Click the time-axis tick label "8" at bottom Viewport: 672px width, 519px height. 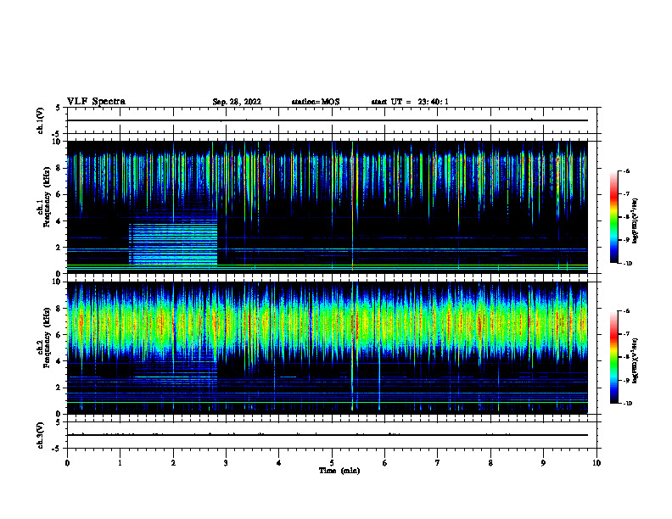490,463
